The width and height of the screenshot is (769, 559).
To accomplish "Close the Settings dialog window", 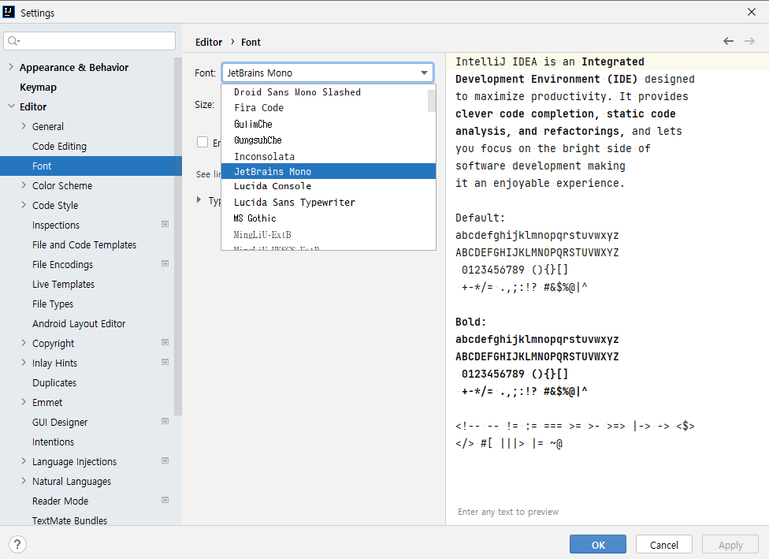I will pyautogui.click(x=752, y=12).
